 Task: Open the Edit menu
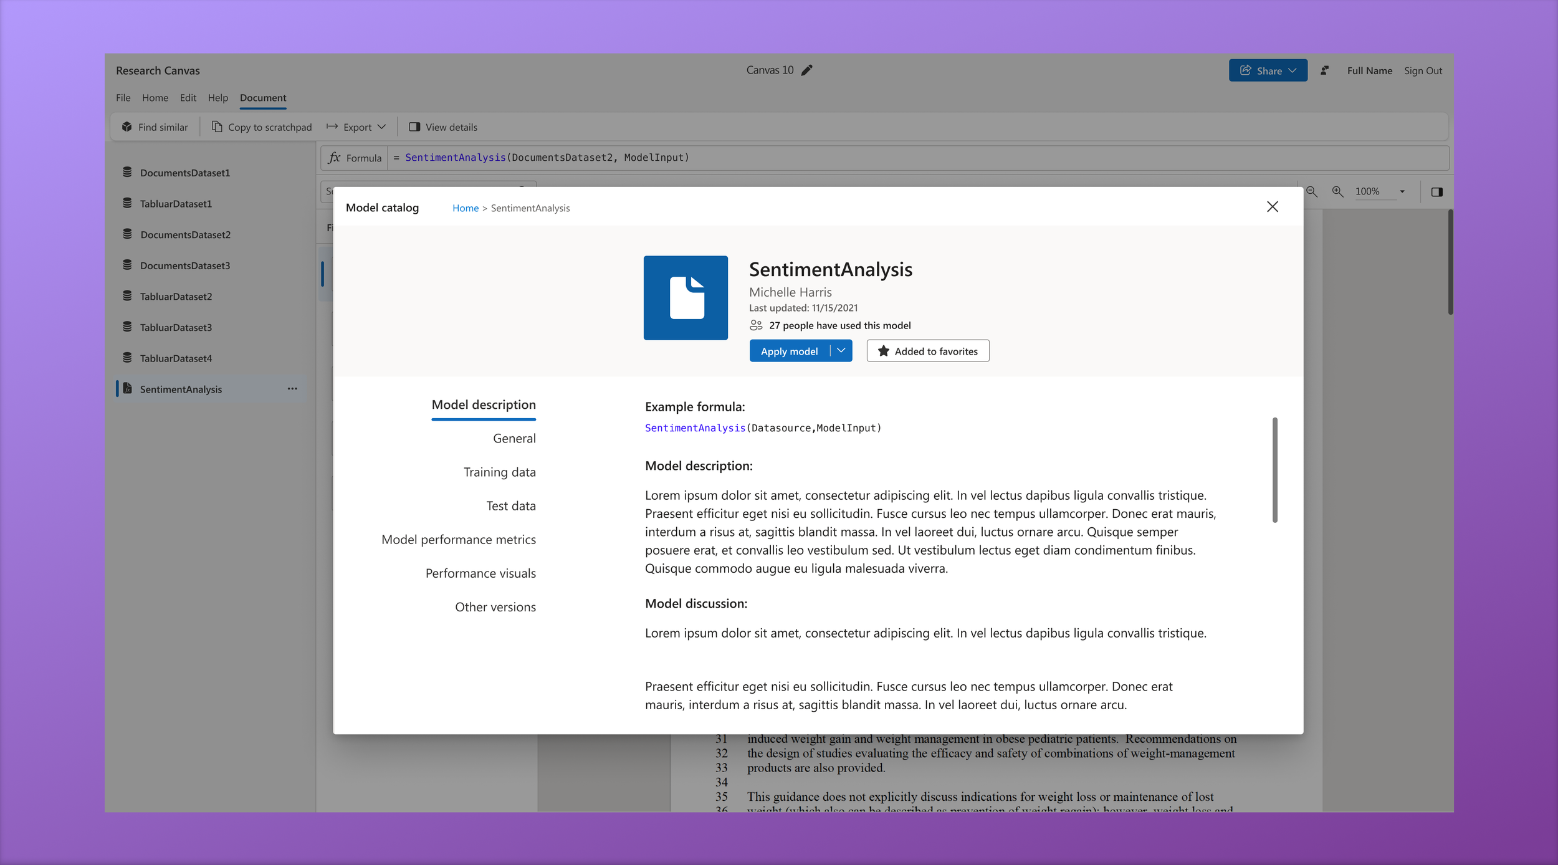pyautogui.click(x=188, y=98)
